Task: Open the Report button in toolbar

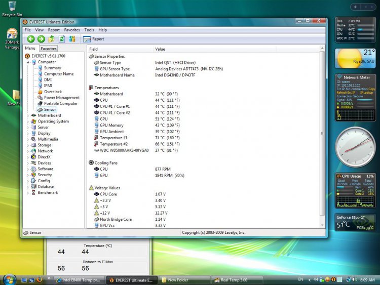Action: 93,39
